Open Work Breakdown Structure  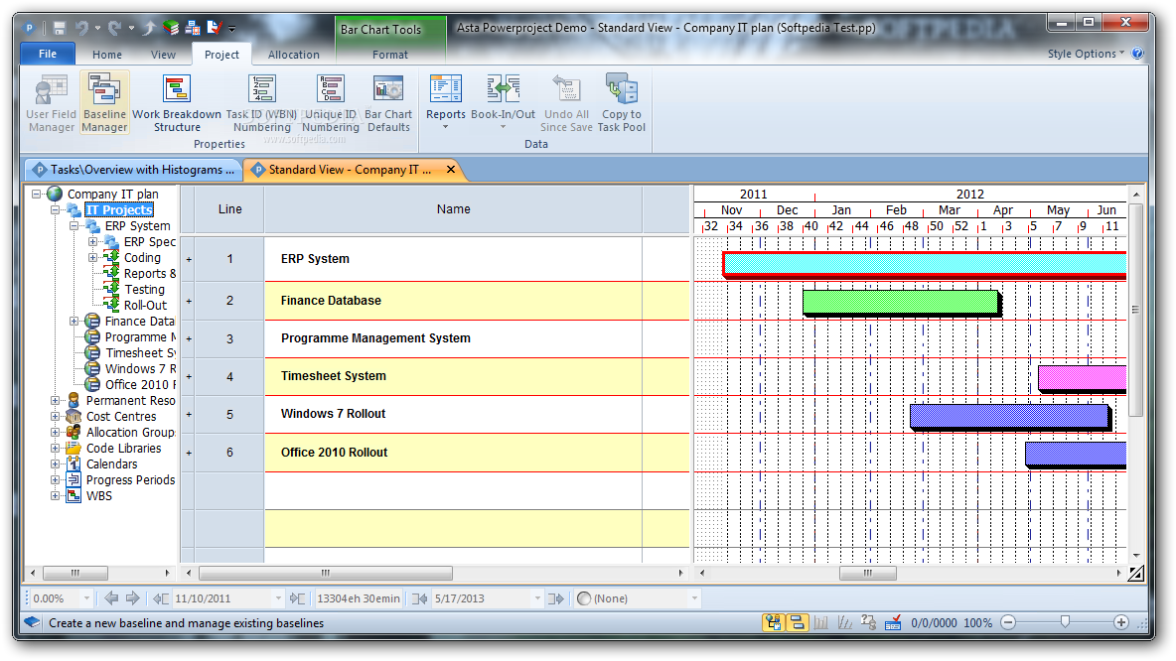[x=177, y=102]
